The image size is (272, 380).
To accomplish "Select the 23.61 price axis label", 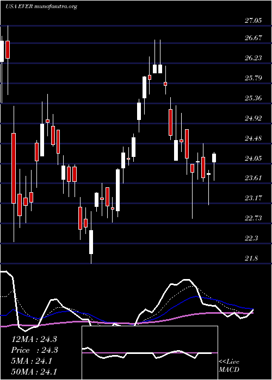I will tap(253, 178).
